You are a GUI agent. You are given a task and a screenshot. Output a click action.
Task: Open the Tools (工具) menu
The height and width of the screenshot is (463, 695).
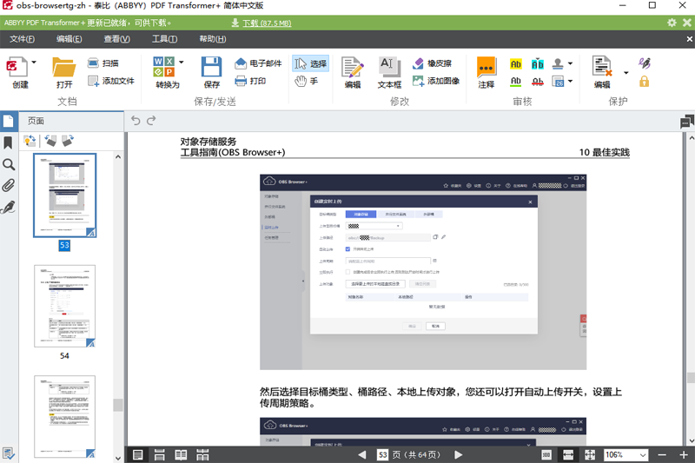(x=164, y=39)
